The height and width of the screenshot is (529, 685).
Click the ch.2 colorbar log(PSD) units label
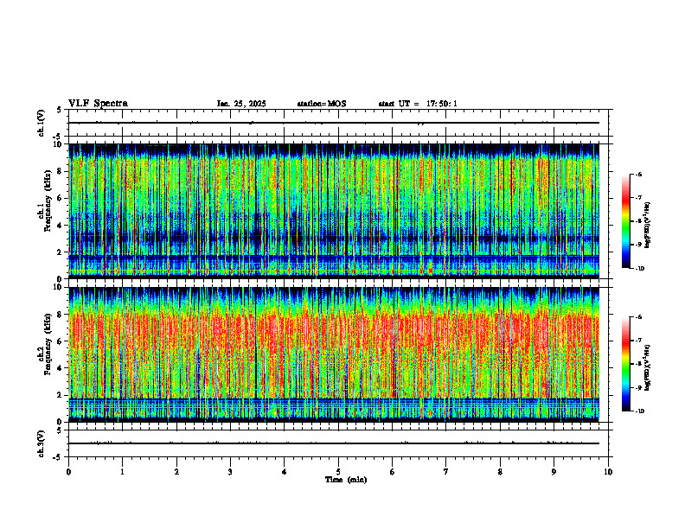pos(648,368)
